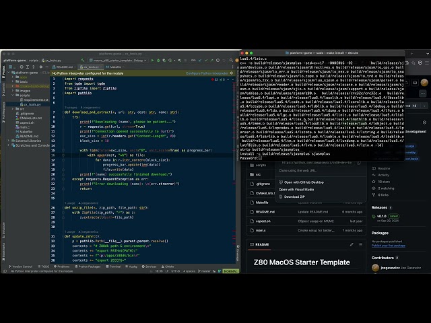Click the Collapse All icon in Project panel
This screenshot has width=431, height=323.
(34, 67)
